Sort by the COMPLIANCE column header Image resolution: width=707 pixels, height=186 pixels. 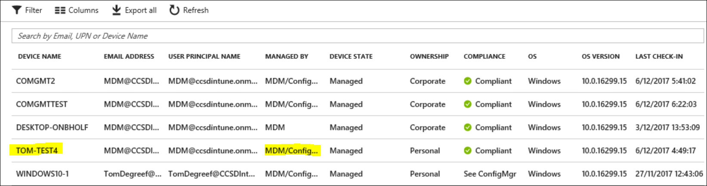click(484, 56)
